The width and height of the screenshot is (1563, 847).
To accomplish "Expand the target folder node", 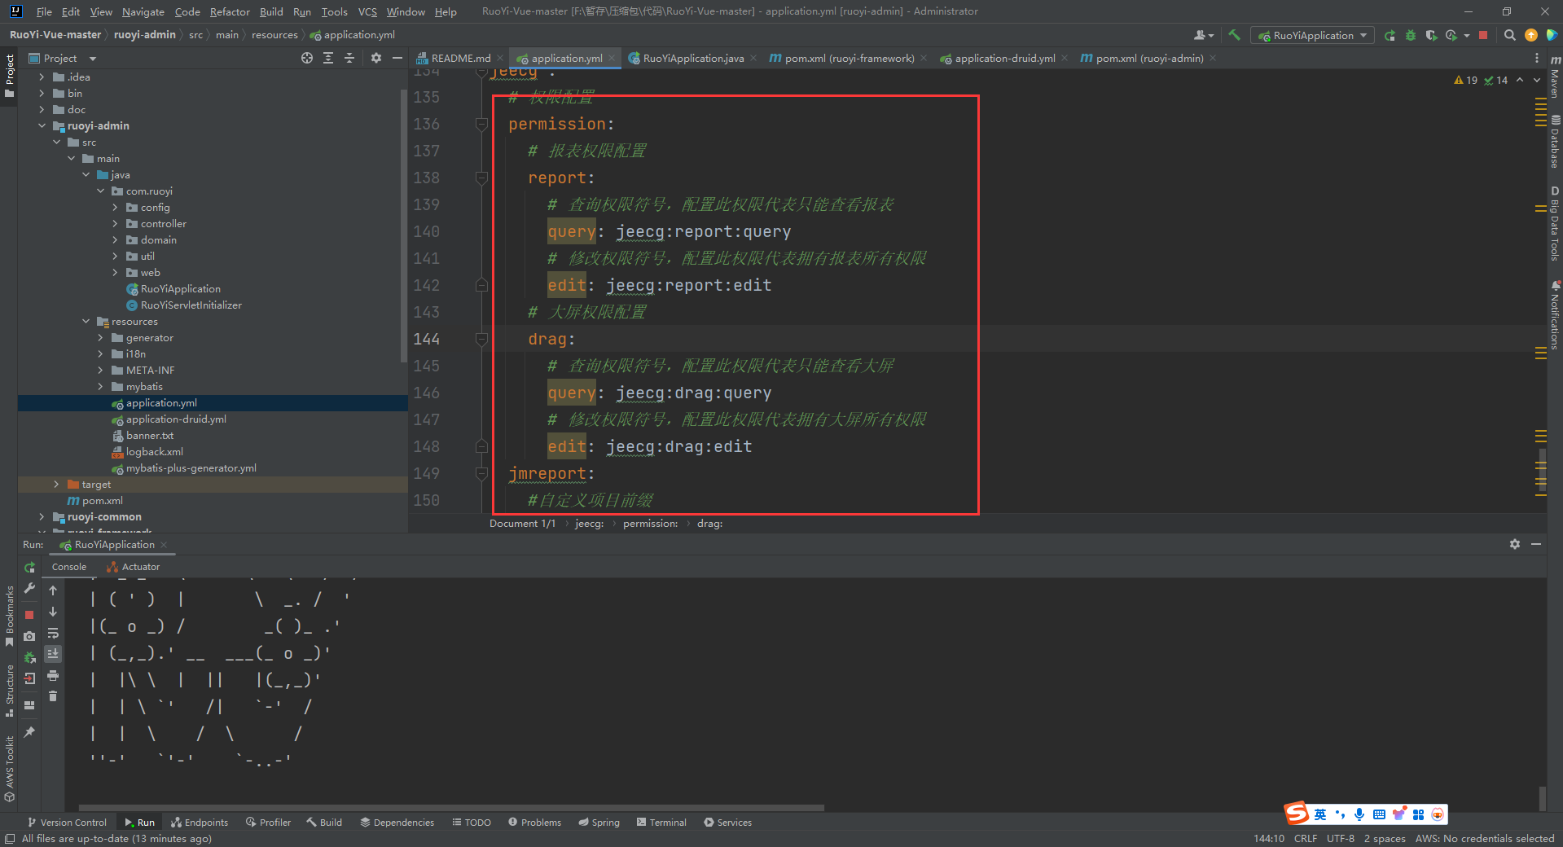I will 56,484.
